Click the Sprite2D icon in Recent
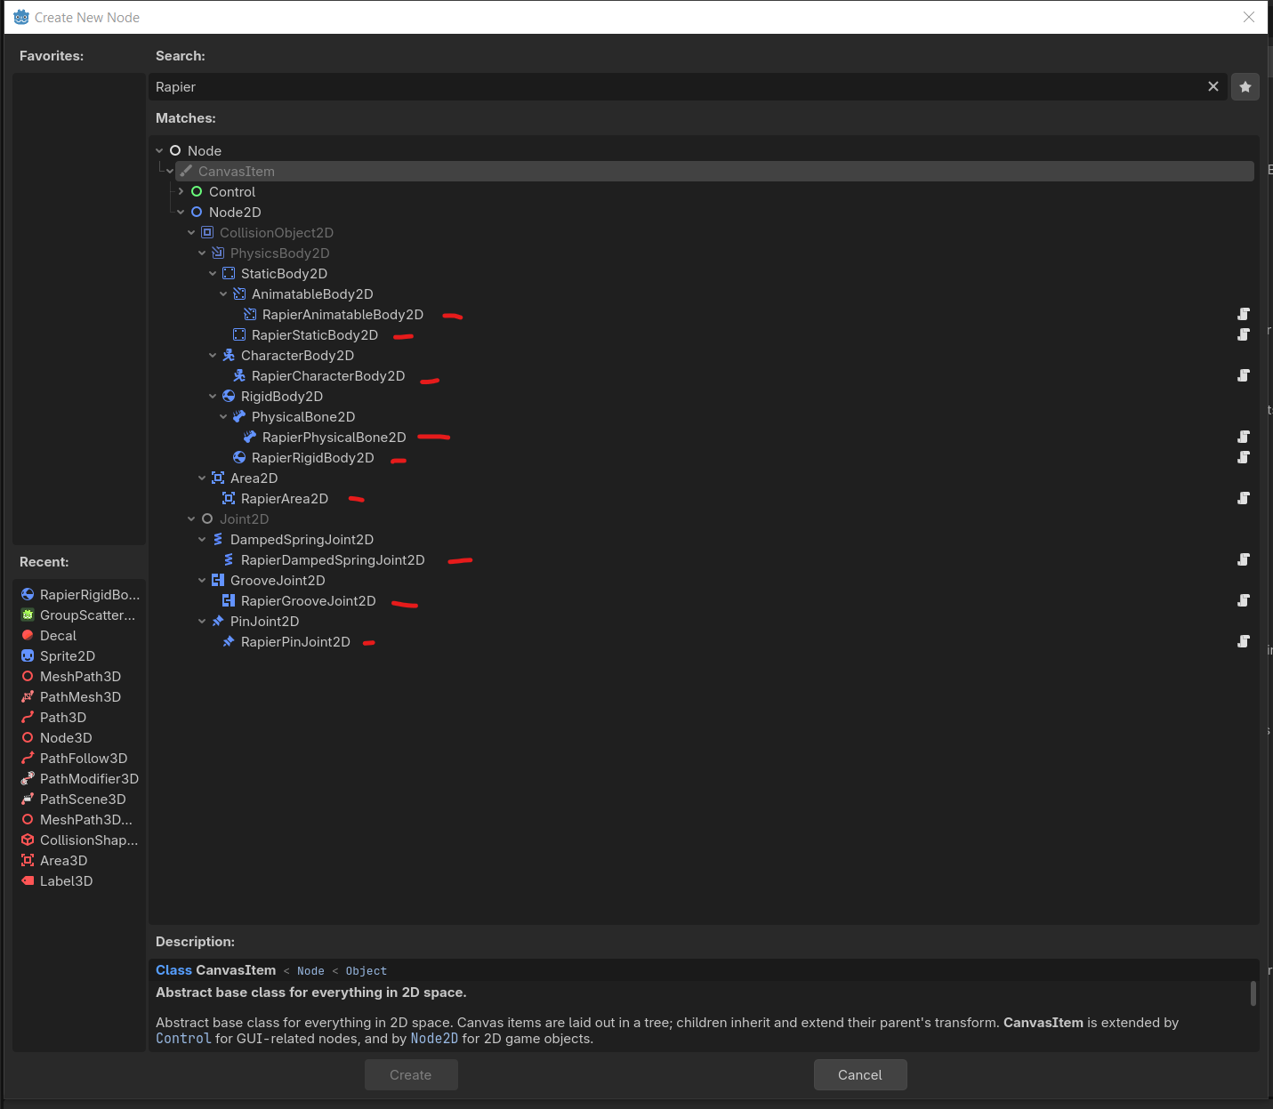This screenshot has width=1273, height=1109. pos(28,656)
